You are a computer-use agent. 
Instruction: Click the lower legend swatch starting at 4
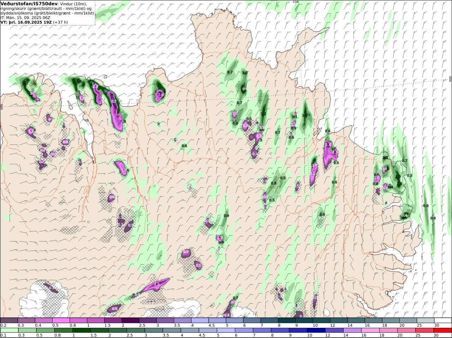tap(190, 330)
